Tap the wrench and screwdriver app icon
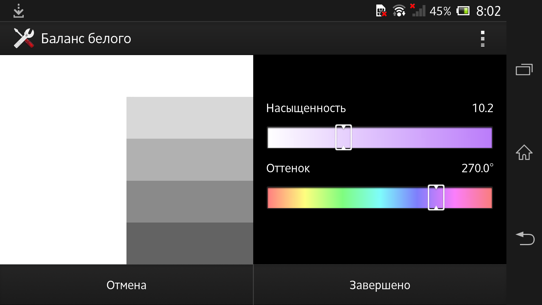 [x=24, y=38]
